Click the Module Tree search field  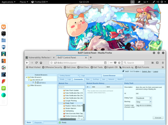pos(72,87)
